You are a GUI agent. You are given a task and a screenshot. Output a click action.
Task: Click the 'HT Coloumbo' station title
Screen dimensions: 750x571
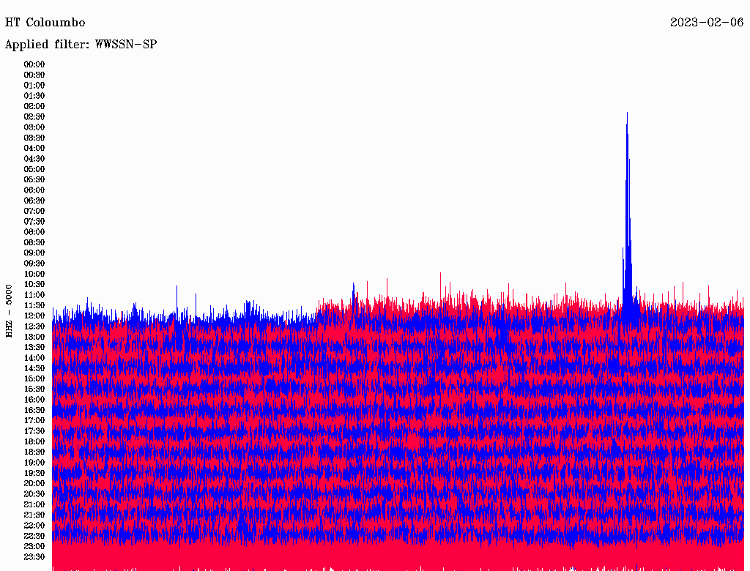tap(45, 23)
